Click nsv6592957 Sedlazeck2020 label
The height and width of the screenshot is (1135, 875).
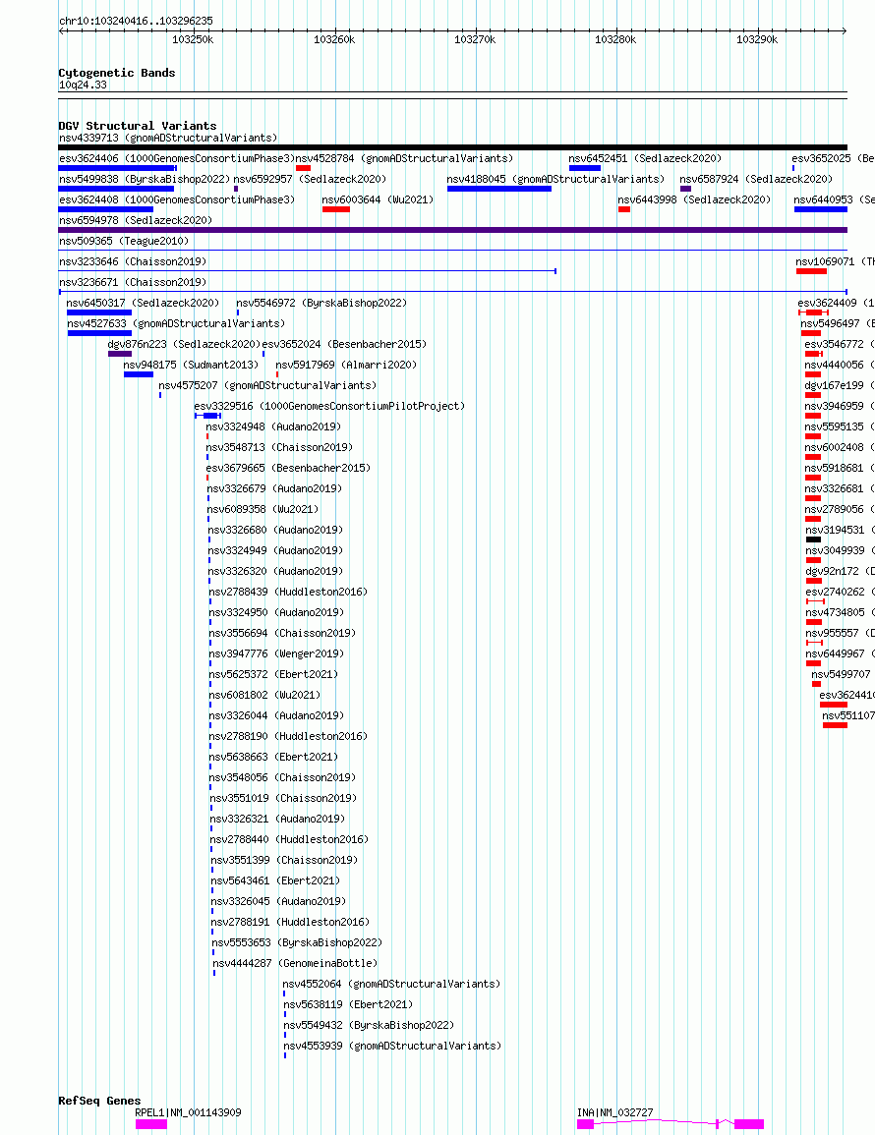(310, 179)
